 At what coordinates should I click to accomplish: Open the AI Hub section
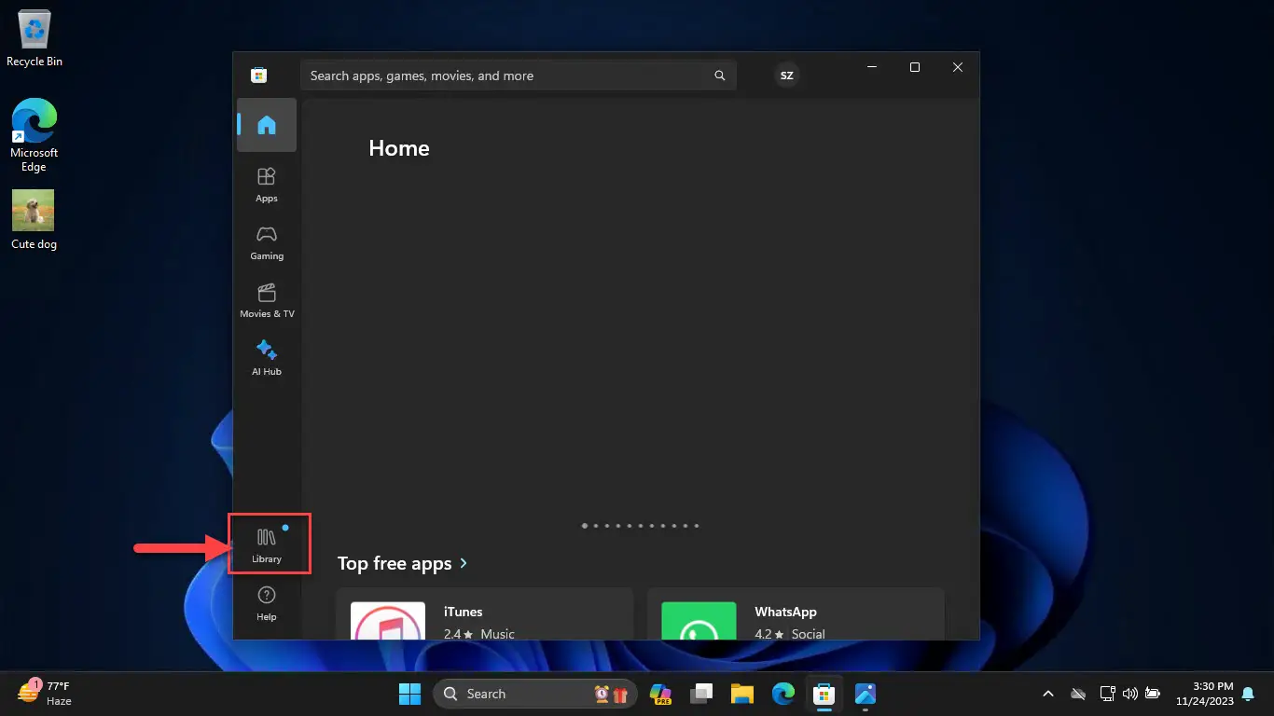coord(267,357)
